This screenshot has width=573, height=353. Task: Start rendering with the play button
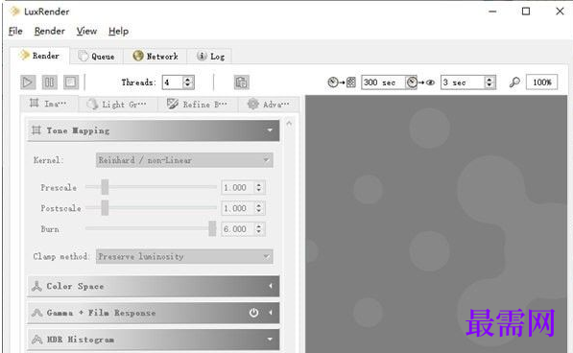coord(28,82)
